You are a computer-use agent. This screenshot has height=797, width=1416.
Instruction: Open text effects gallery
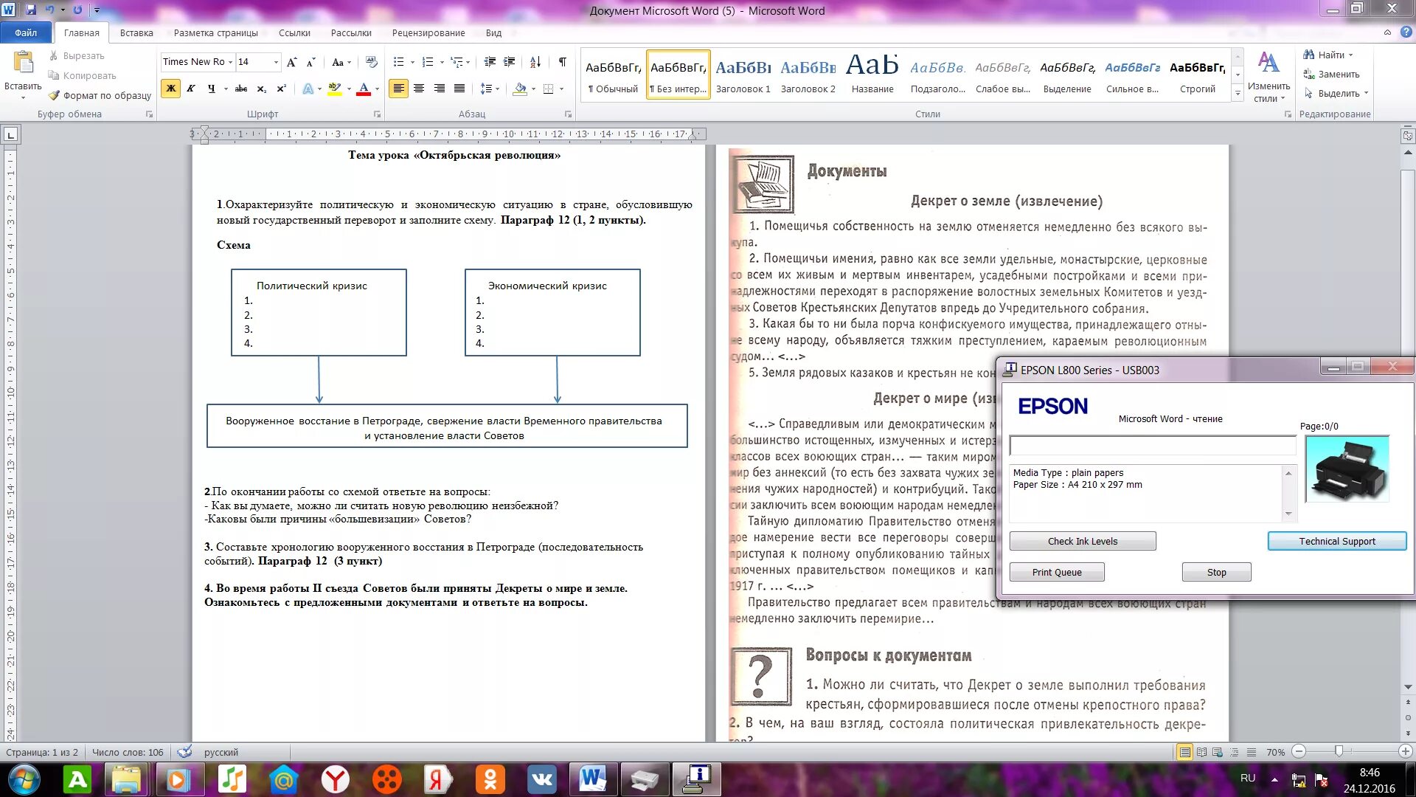click(308, 89)
